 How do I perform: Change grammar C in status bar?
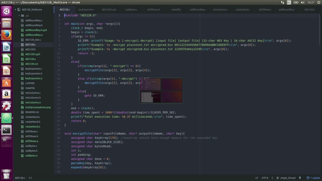pyautogui.click(x=272, y=178)
